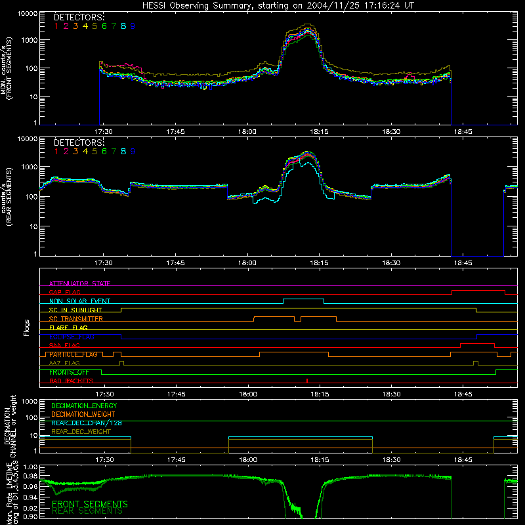Click the ECLIPSE_FLAG label
The height and width of the screenshot is (525, 525).
[72, 337]
